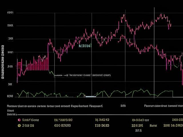
Task: Click the light gray-blue bar on the green indicator baseline
Action: pyautogui.click(x=91, y=96)
